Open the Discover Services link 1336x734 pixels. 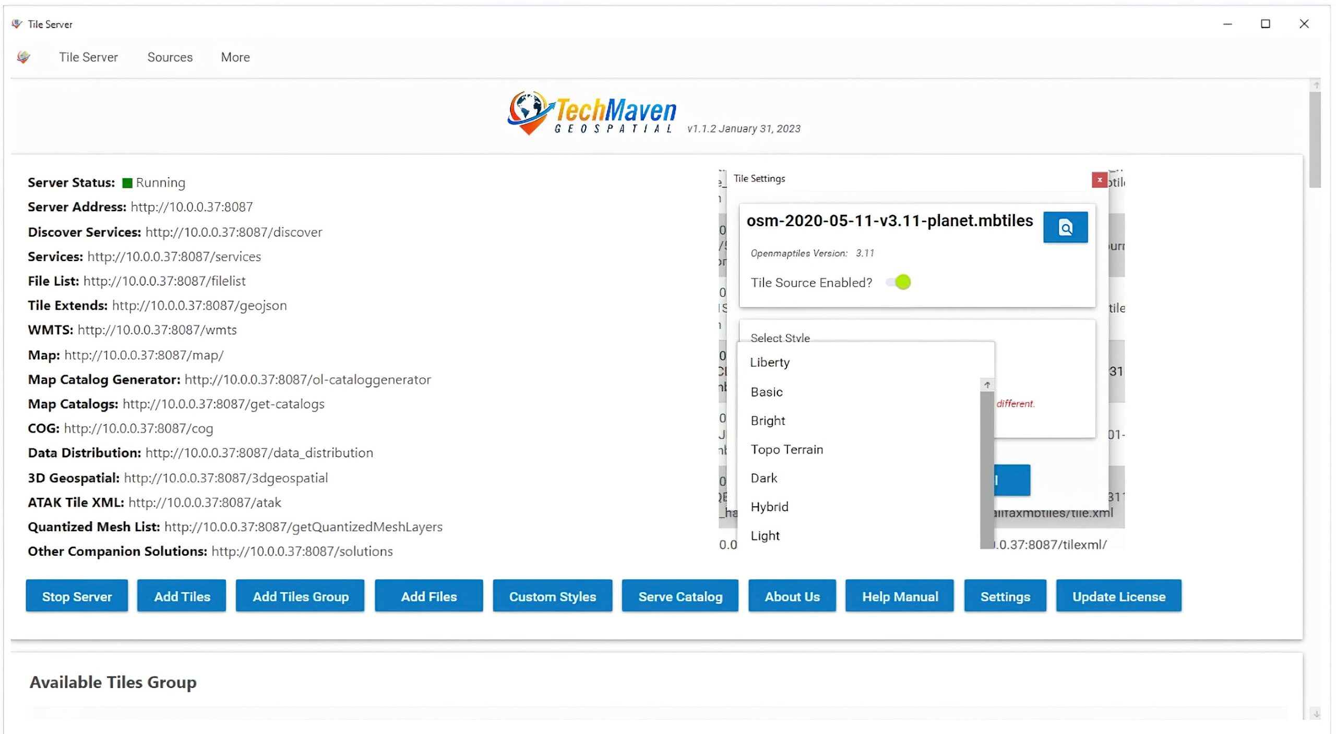pyautogui.click(x=234, y=232)
